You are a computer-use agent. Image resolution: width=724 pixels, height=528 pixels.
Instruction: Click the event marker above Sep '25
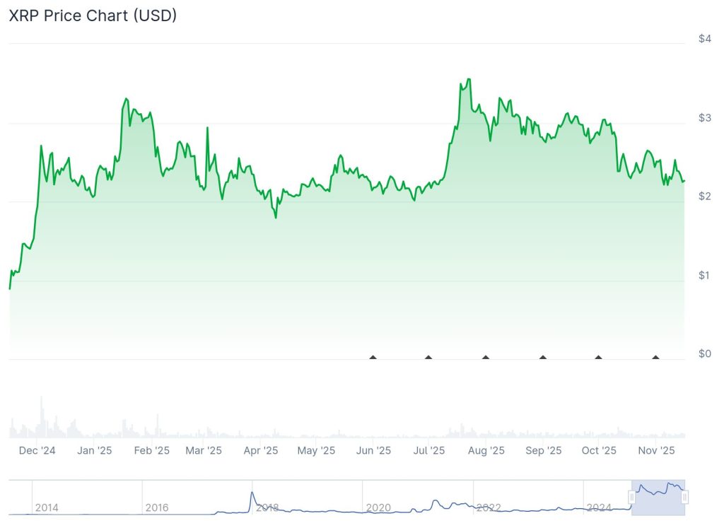pos(543,357)
